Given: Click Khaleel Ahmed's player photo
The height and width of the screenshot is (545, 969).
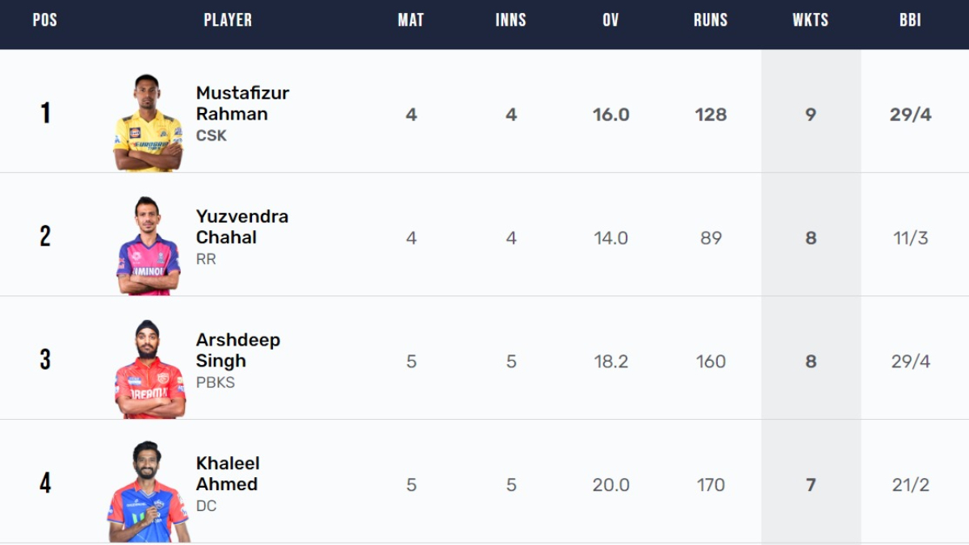Looking at the screenshot, I should tap(148, 493).
